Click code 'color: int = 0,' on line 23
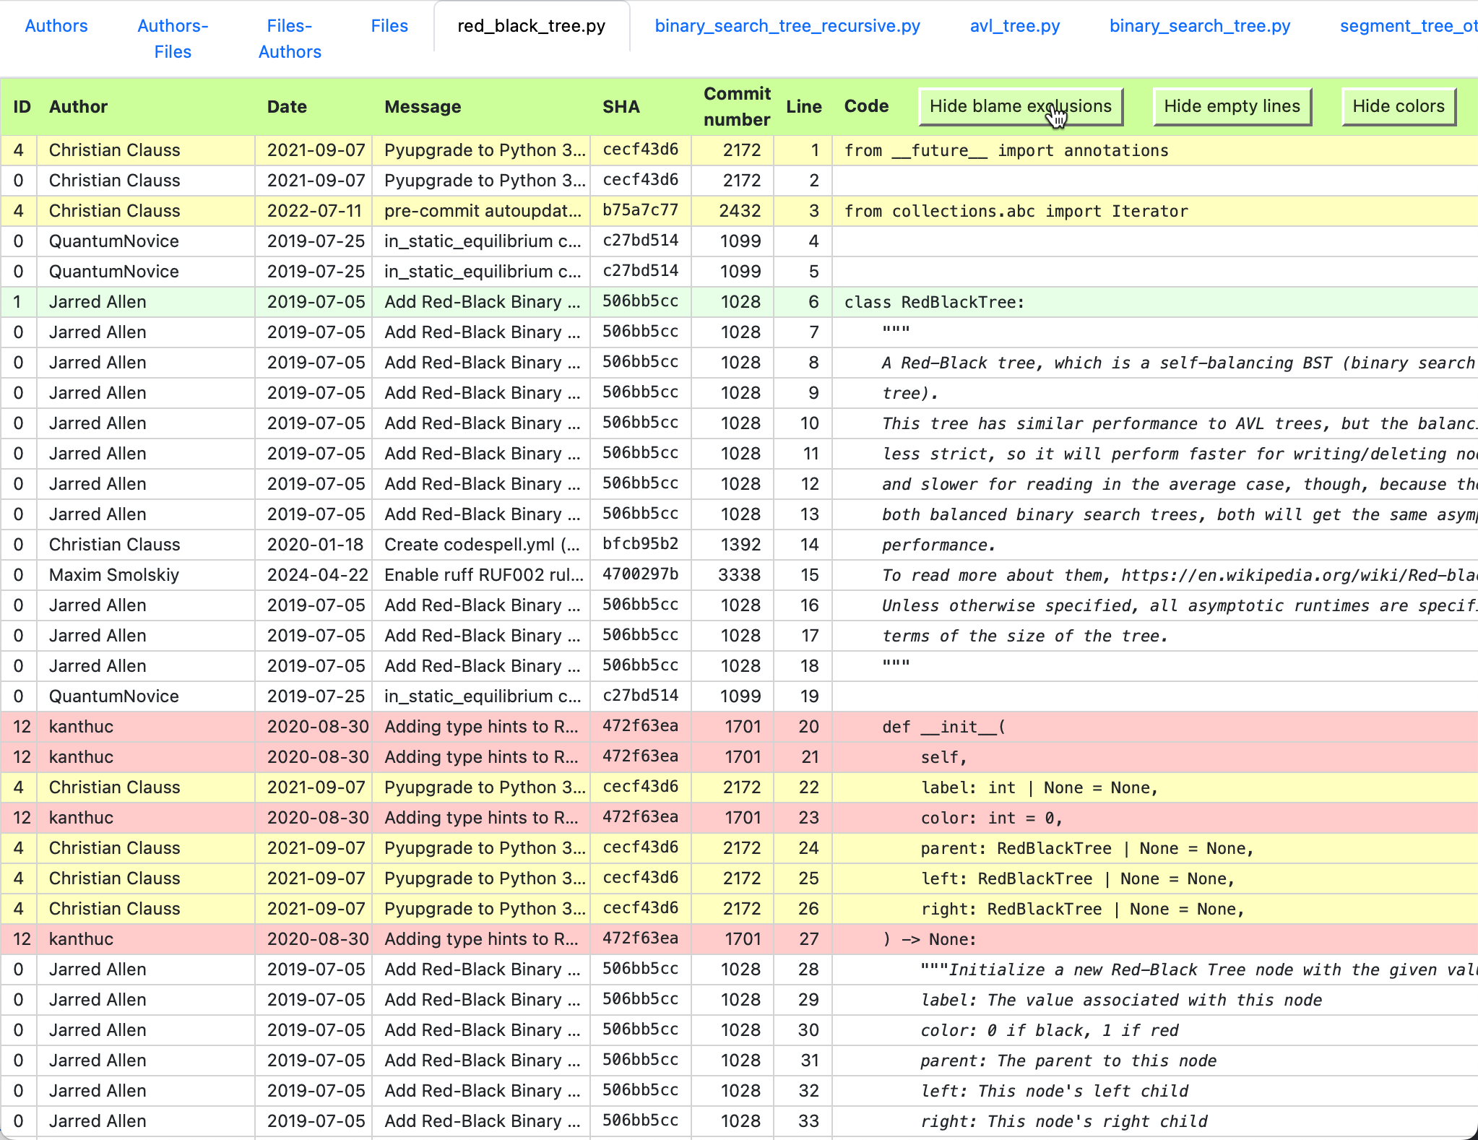1478x1140 pixels. 991,818
